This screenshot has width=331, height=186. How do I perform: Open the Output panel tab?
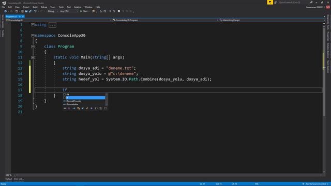9,179
